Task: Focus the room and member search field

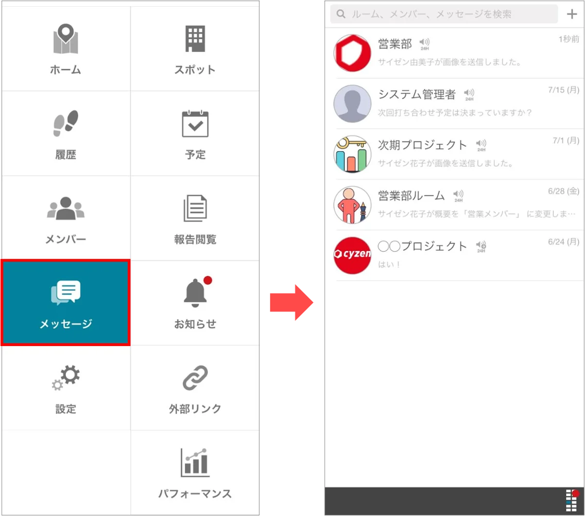Action: pyautogui.click(x=444, y=14)
